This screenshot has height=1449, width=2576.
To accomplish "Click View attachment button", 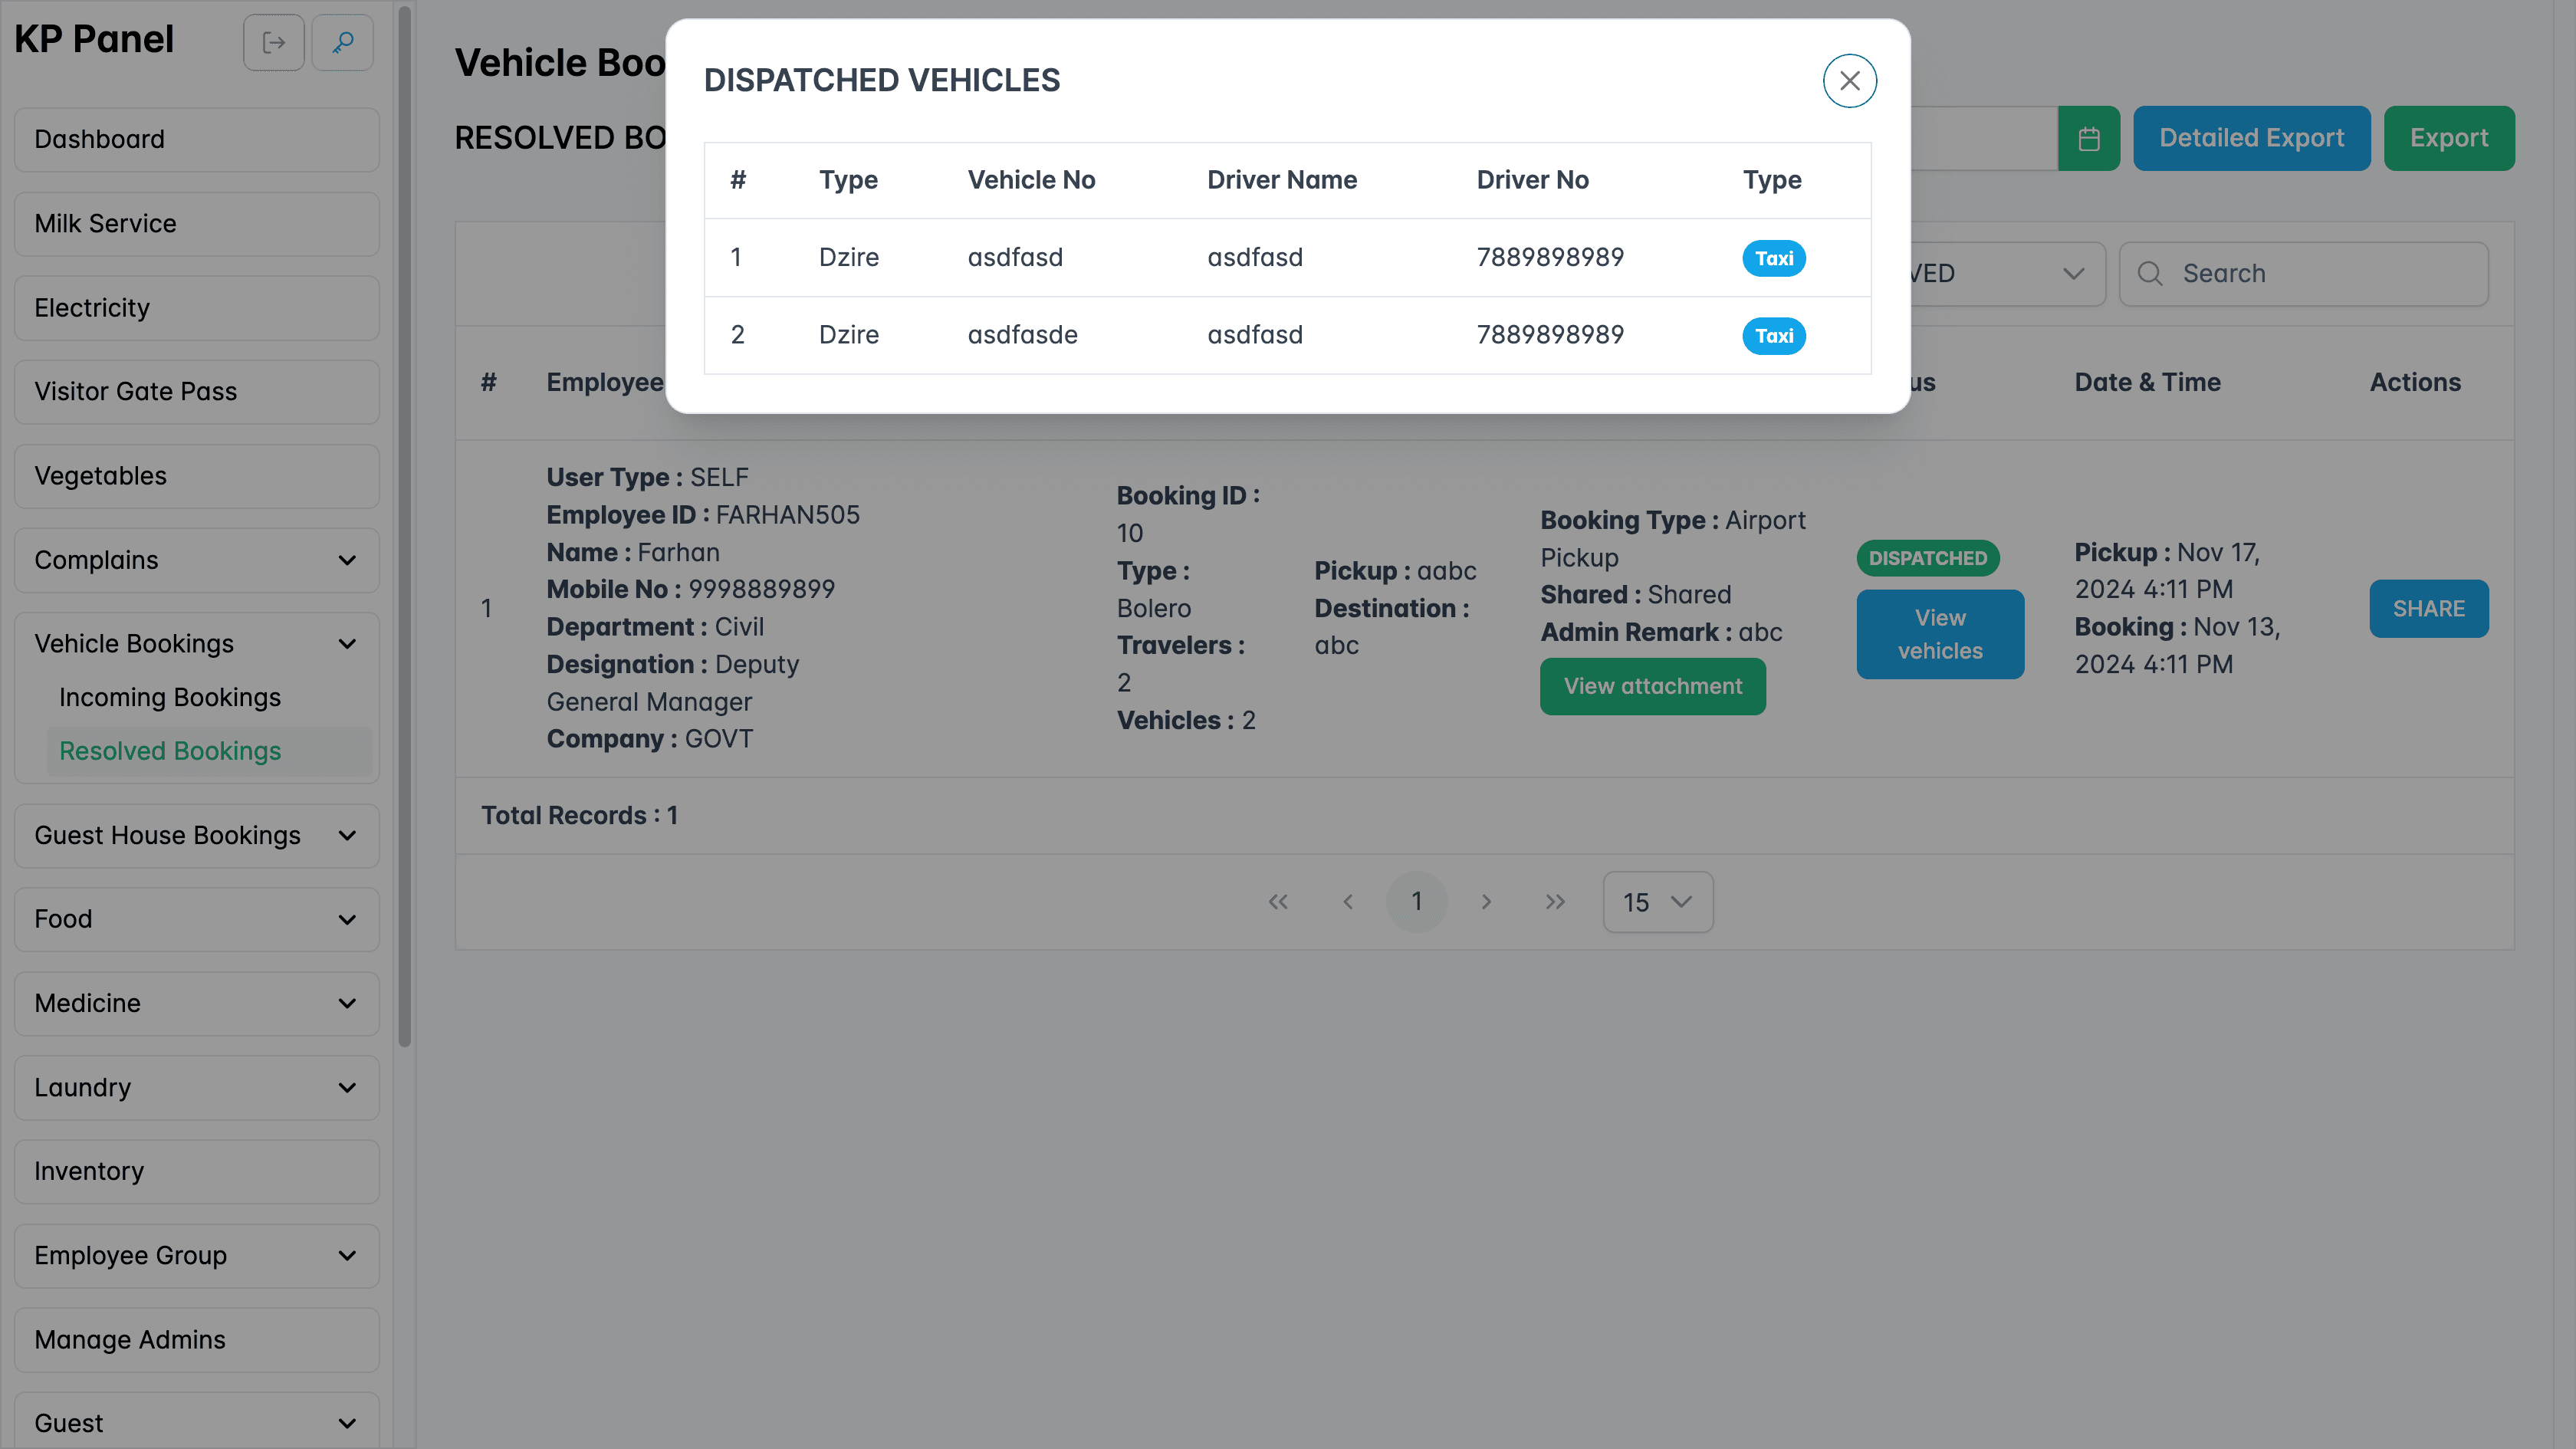I will pos(1652,686).
